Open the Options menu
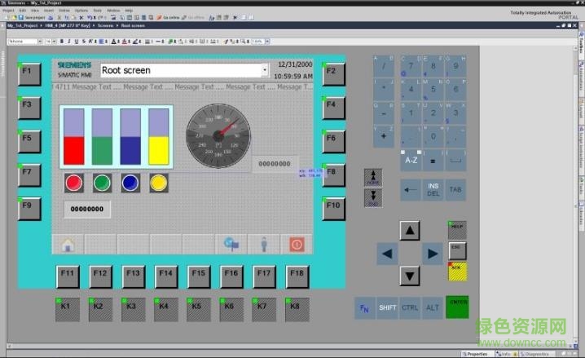The image size is (585, 358). click(x=81, y=11)
